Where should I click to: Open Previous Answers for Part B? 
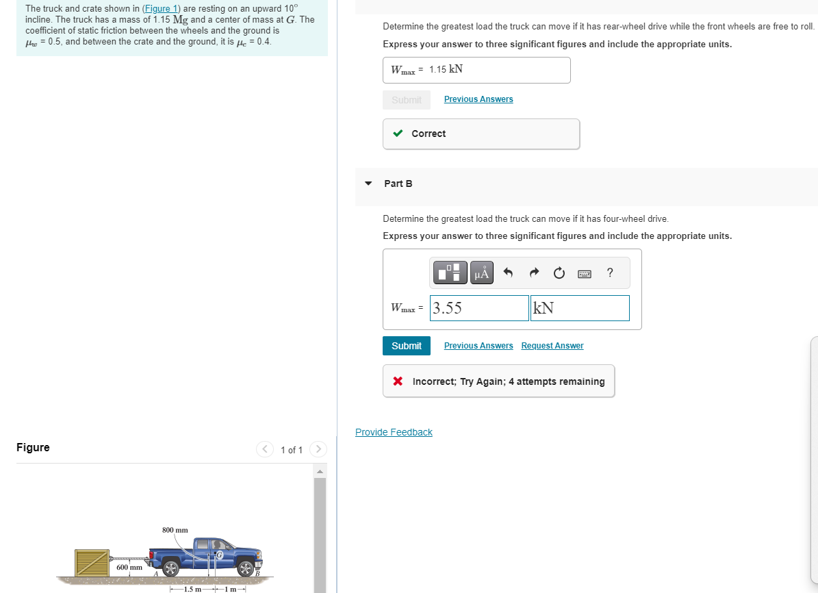(478, 345)
